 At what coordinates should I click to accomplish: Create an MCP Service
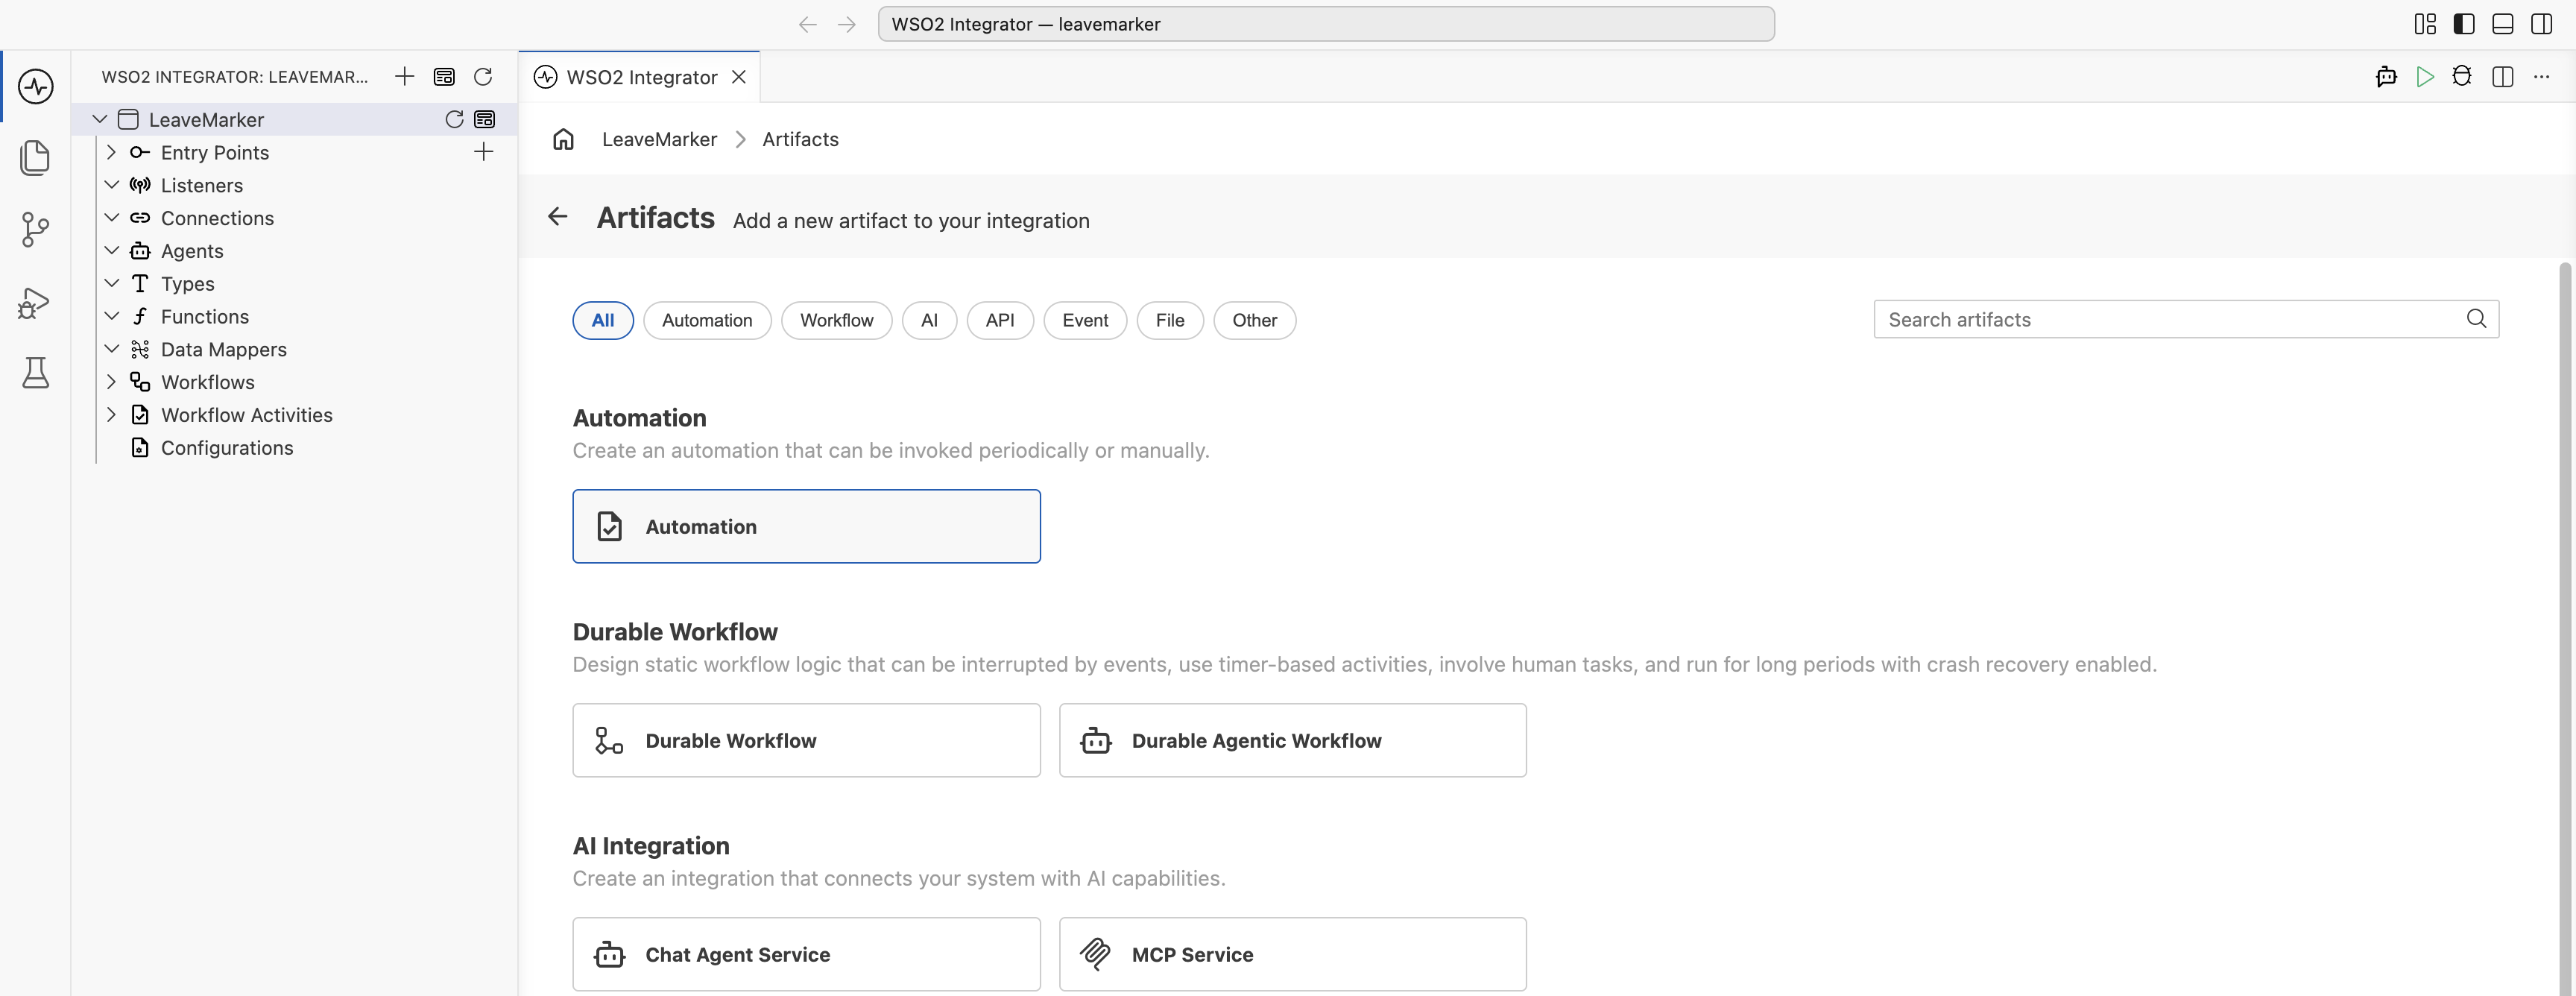point(1292,954)
